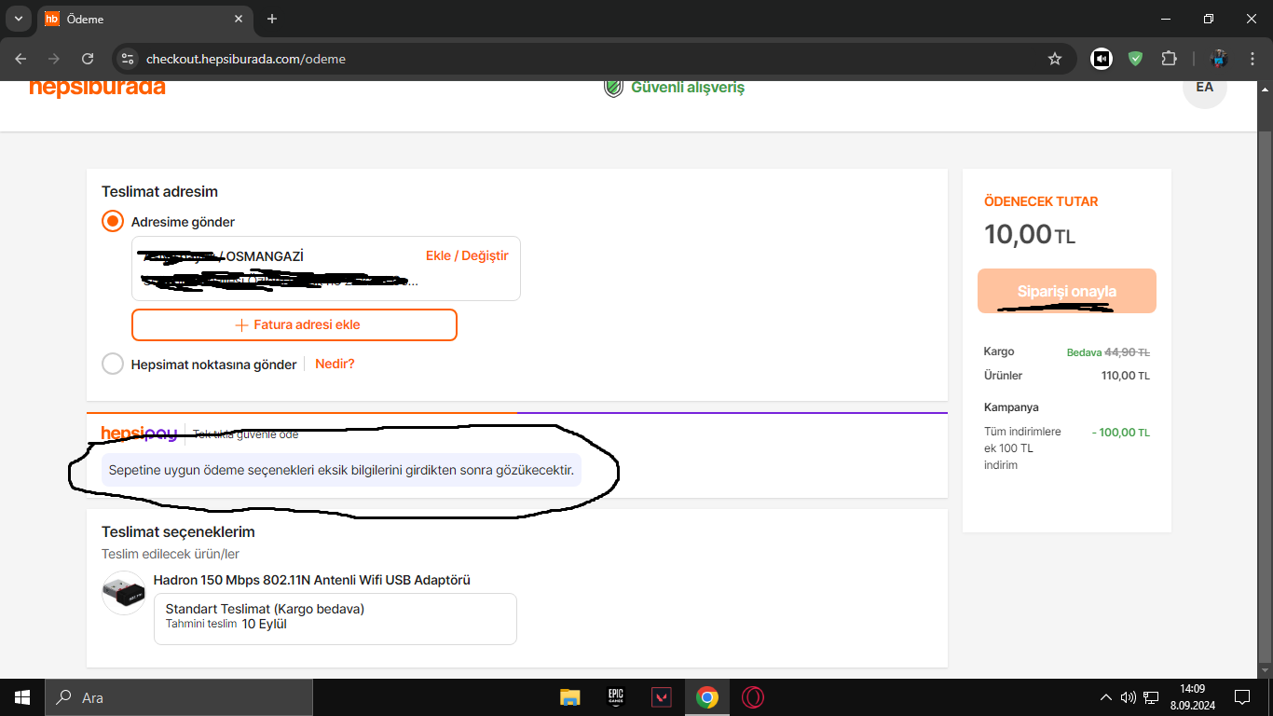Click the Siparişi onayla button
Image resolution: width=1273 pixels, height=716 pixels.
point(1067,291)
